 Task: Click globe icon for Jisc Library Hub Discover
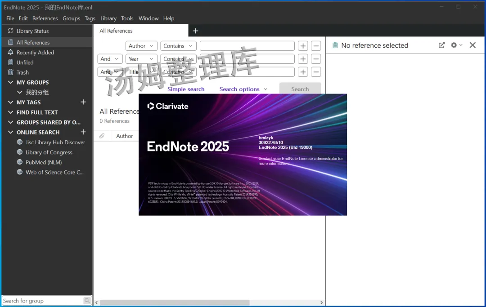click(x=19, y=142)
